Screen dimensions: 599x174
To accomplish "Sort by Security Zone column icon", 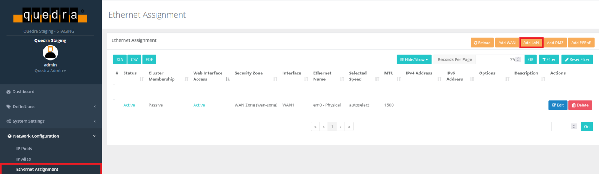I will point(275,79).
